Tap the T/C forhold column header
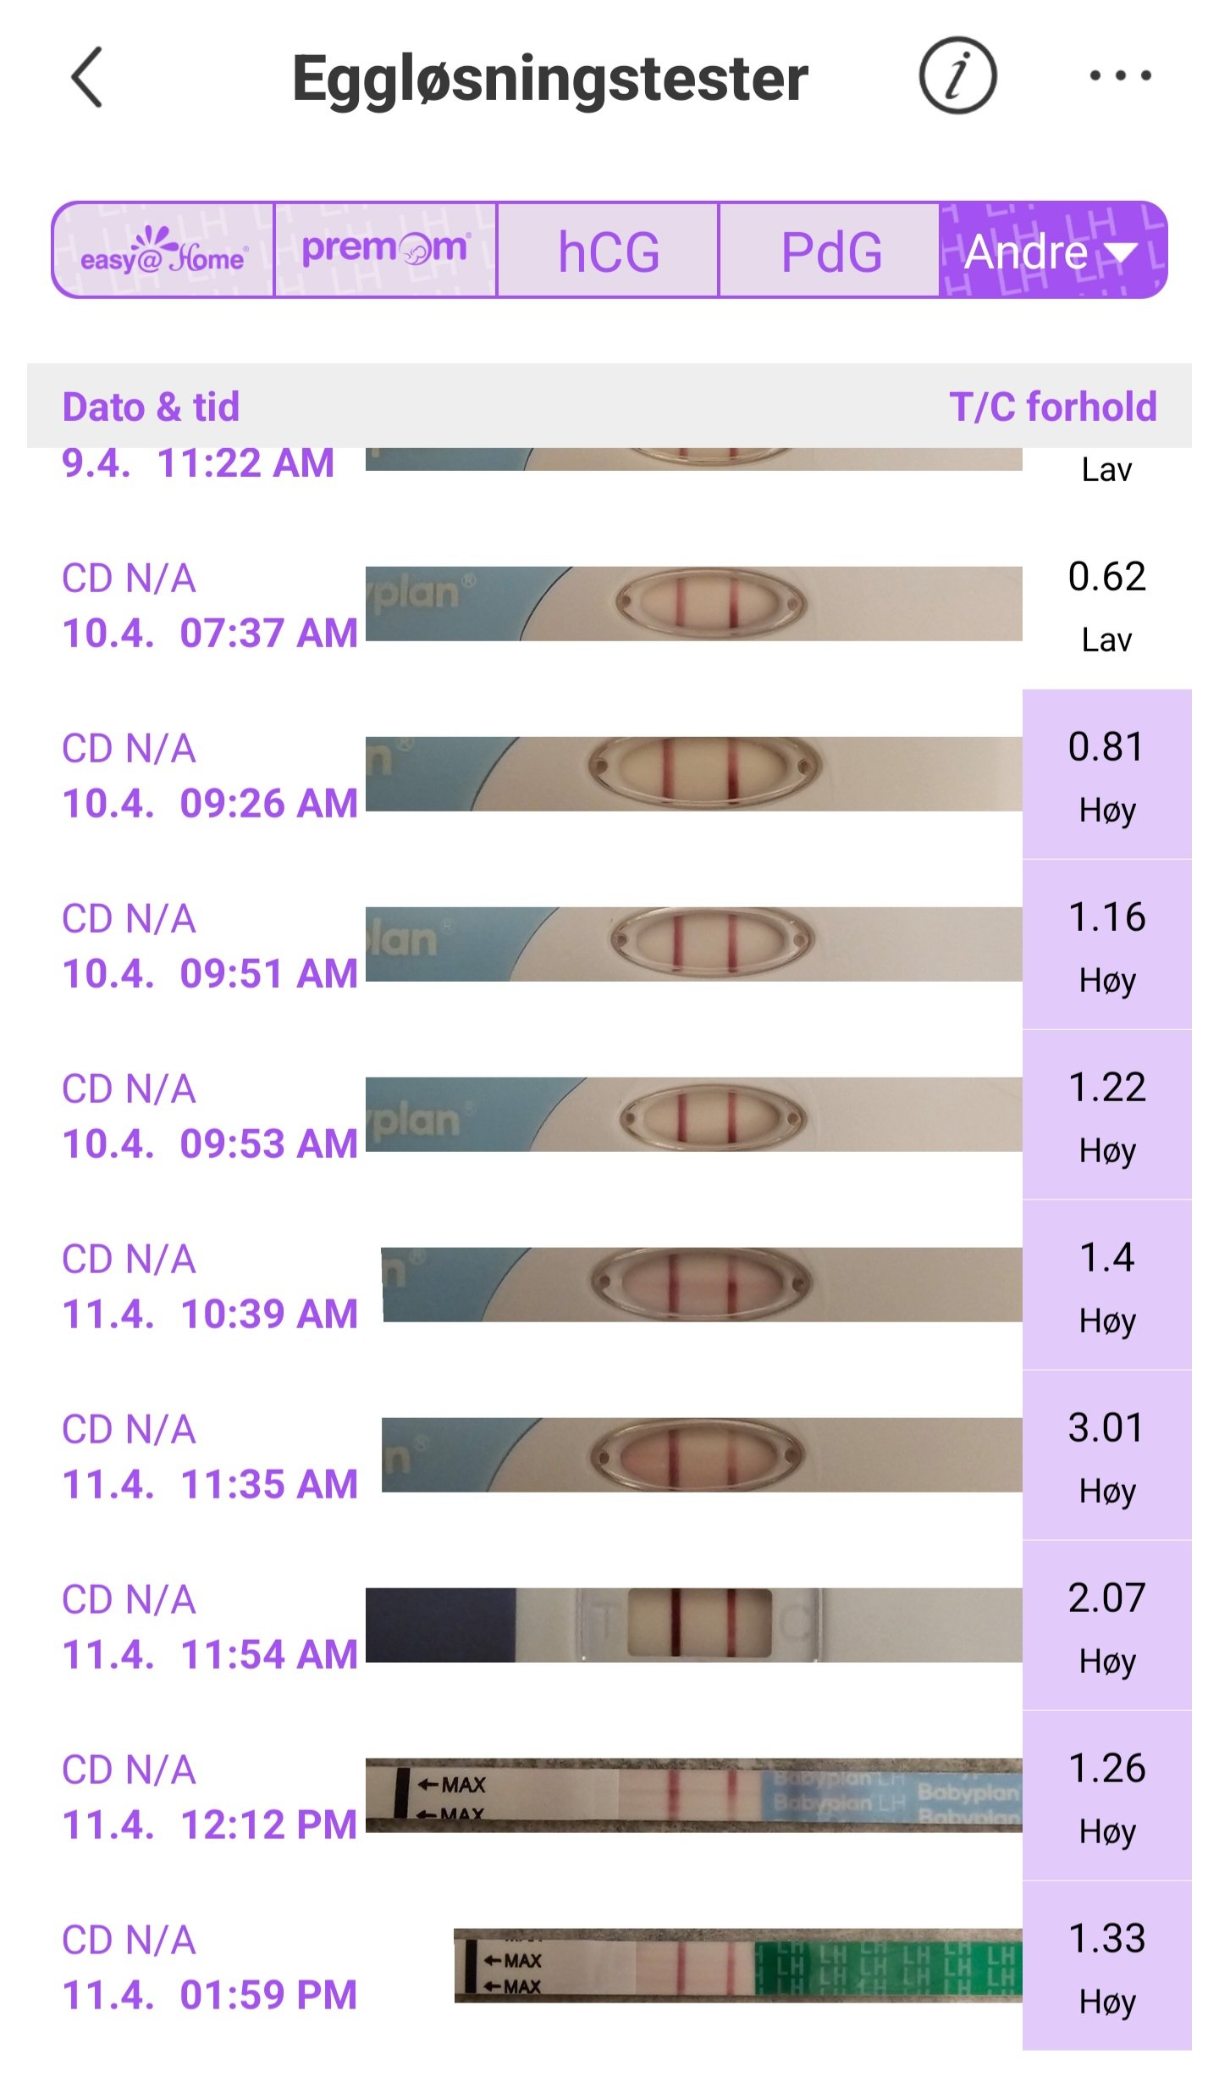Image resolution: width=1219 pixels, height=2088 pixels. pyautogui.click(x=1052, y=407)
